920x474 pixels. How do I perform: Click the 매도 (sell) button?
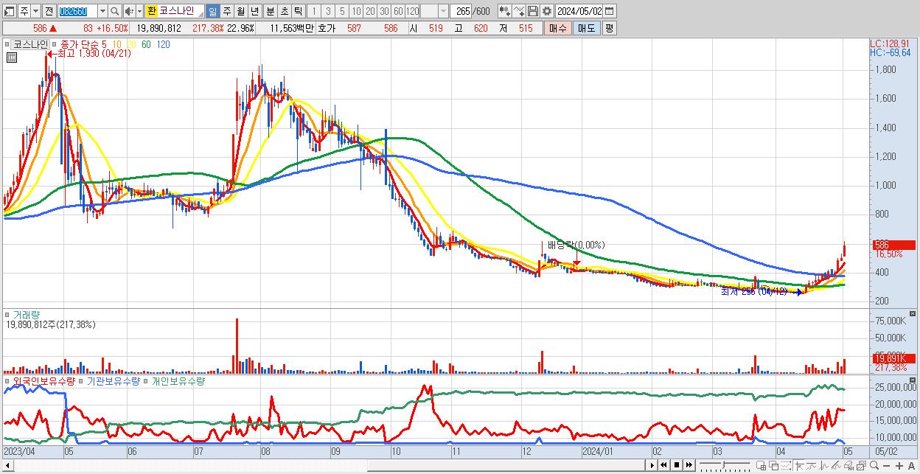(586, 28)
